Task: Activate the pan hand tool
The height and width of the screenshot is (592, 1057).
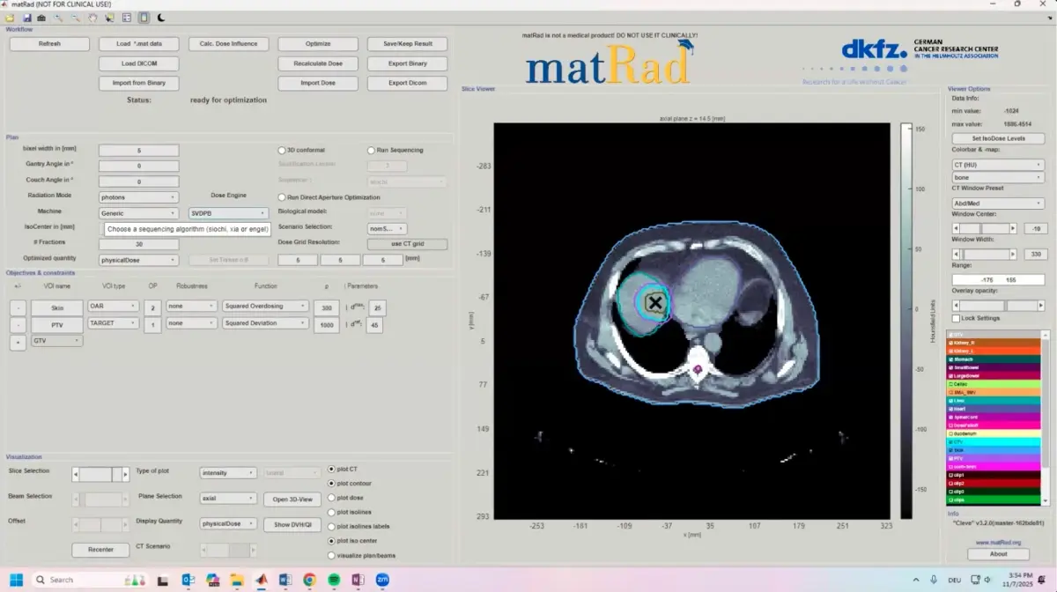Action: pos(92,18)
